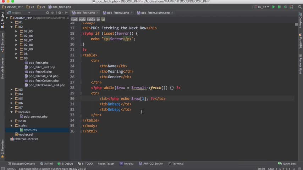The height and width of the screenshot is (170, 303).
Task: Expand folder 02_09
Action: click(16, 49)
